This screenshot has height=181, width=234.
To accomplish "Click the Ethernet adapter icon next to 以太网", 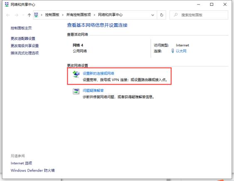I will click(173, 51).
